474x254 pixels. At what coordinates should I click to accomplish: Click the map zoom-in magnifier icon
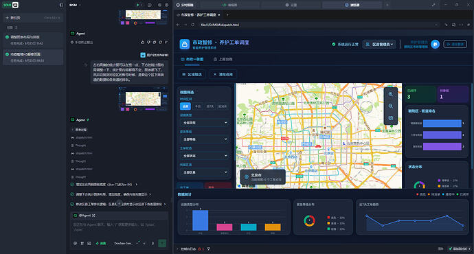391,94
